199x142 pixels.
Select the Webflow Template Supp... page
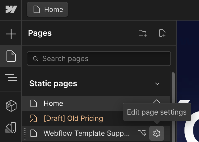pos(86,133)
